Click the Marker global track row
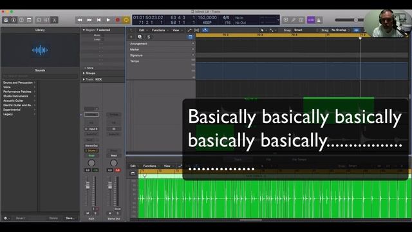This screenshot has height=232, width=412. click(x=161, y=50)
